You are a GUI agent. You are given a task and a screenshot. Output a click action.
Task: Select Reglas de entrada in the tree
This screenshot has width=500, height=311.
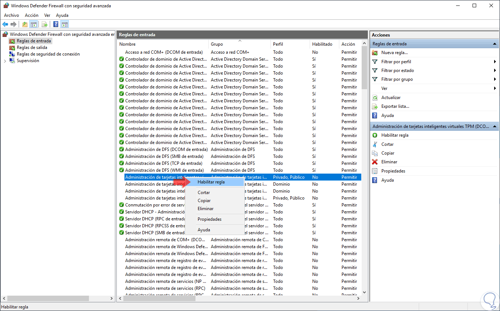pyautogui.click(x=34, y=41)
